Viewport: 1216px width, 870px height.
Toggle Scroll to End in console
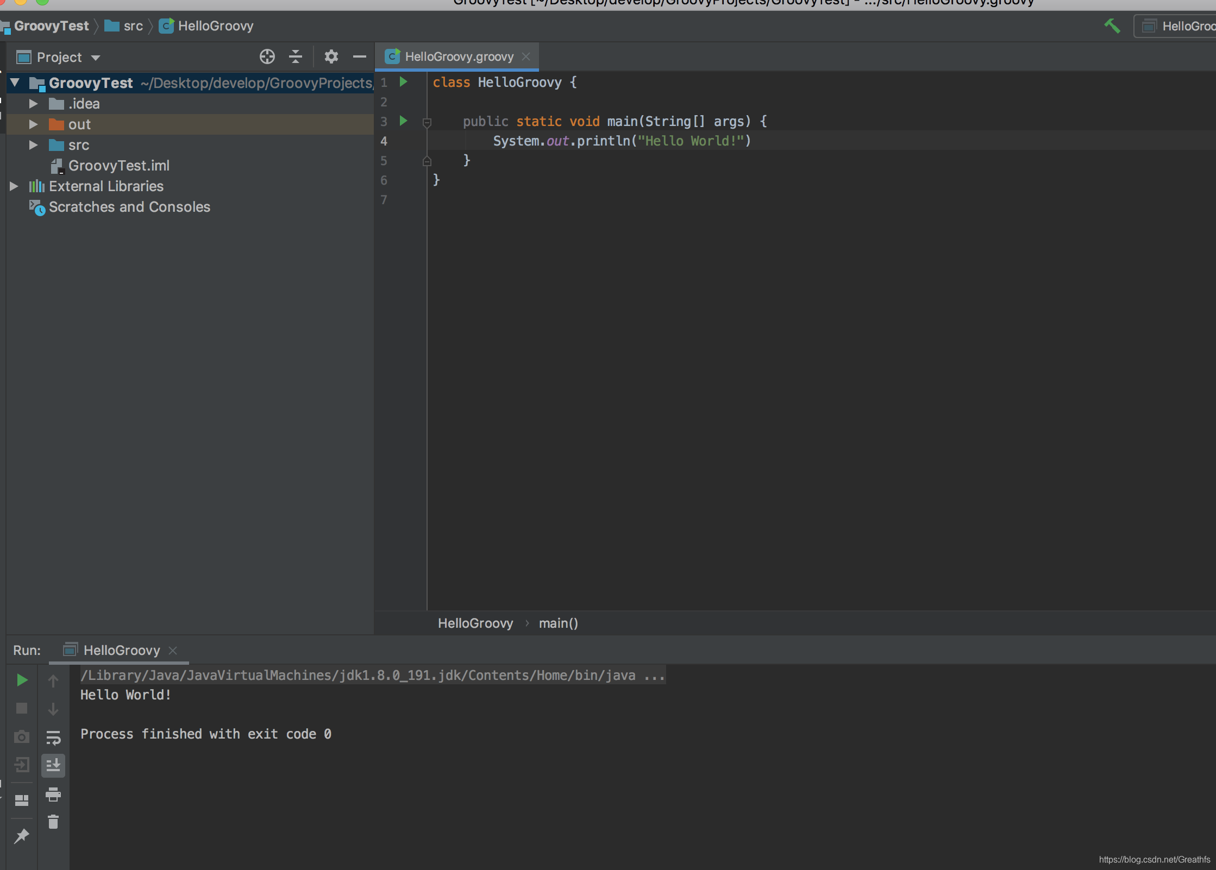coord(53,766)
